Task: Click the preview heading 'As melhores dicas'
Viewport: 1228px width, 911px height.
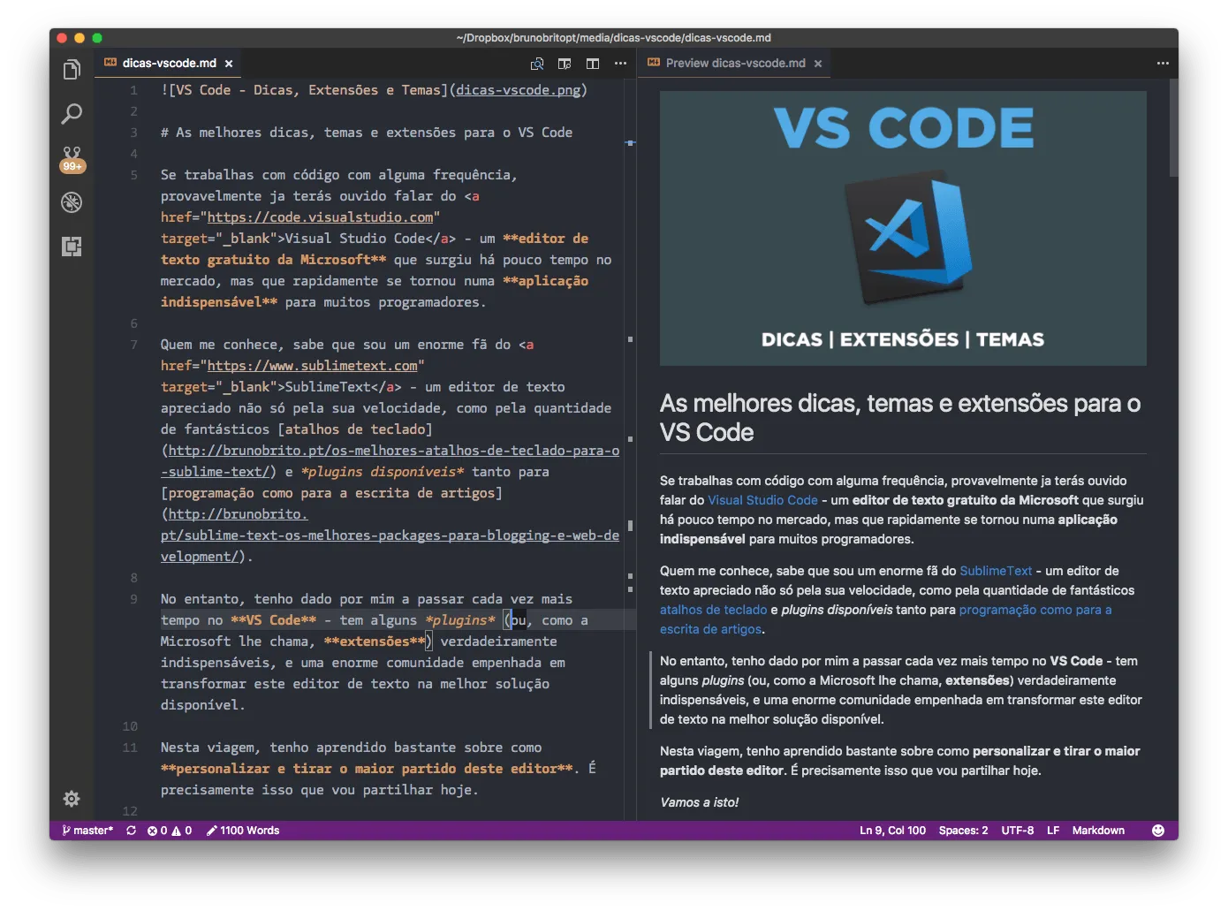Action: coord(900,418)
